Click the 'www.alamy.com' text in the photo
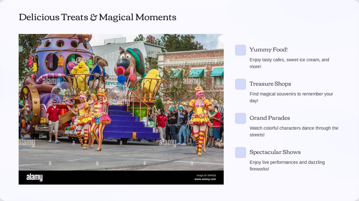 205,179
